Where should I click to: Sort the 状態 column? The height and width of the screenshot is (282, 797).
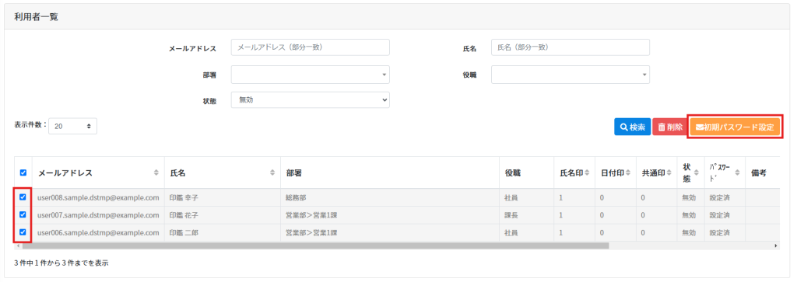697,173
